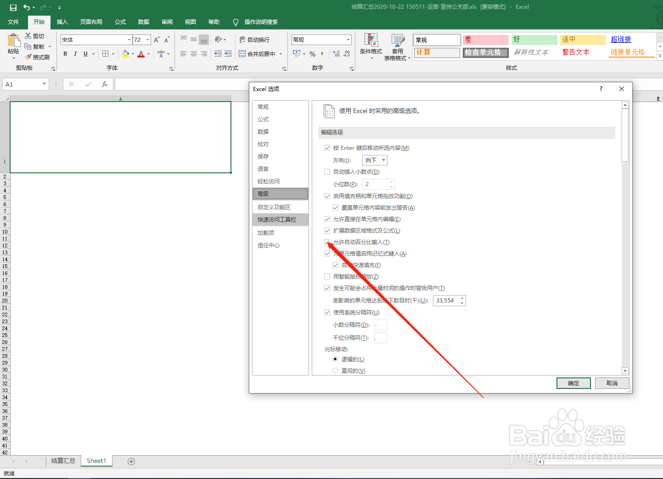Switch to the 结算汇总 sheet tab
663x479 pixels.
pos(63,461)
